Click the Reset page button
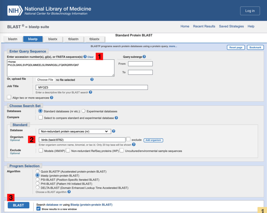Viewport: 267px width, 213px height. point(236,48)
